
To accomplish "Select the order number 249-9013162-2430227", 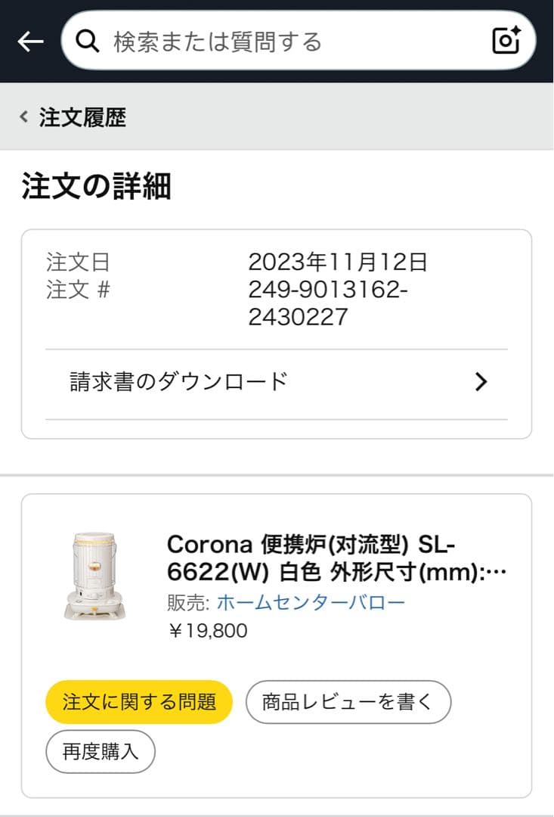I will click(x=327, y=303).
